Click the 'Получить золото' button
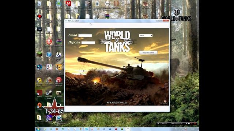Viewport: 234px width, 131px height. point(148,52)
